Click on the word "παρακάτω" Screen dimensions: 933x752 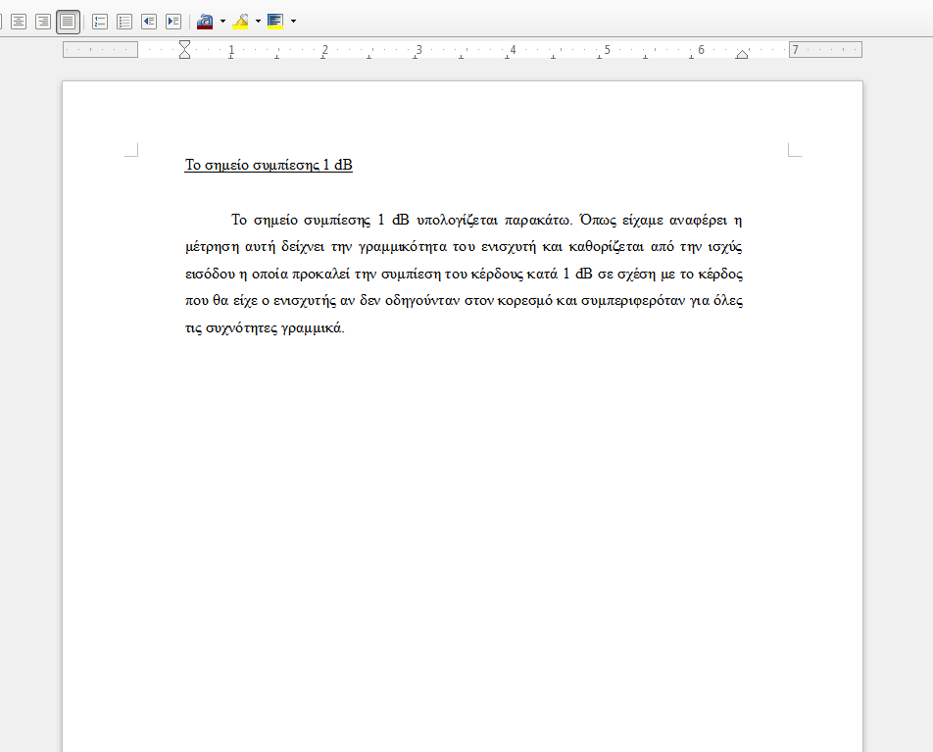click(x=538, y=221)
